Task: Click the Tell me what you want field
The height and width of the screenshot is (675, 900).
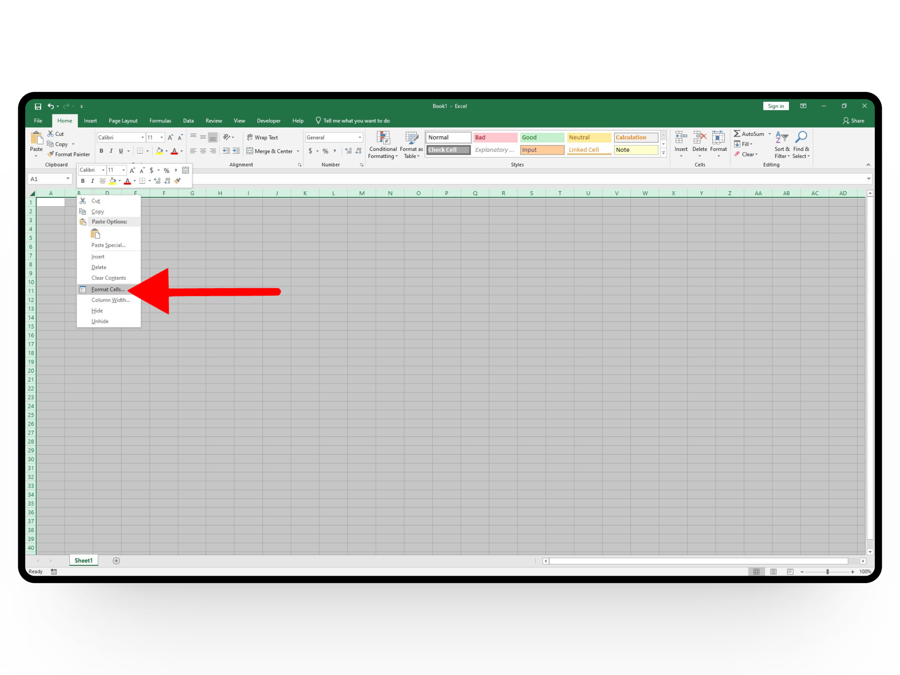Action: coord(356,120)
